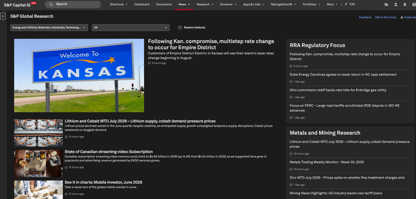
Task: Open See it in charts: Mobile Investor article
Action: [x=103, y=182]
